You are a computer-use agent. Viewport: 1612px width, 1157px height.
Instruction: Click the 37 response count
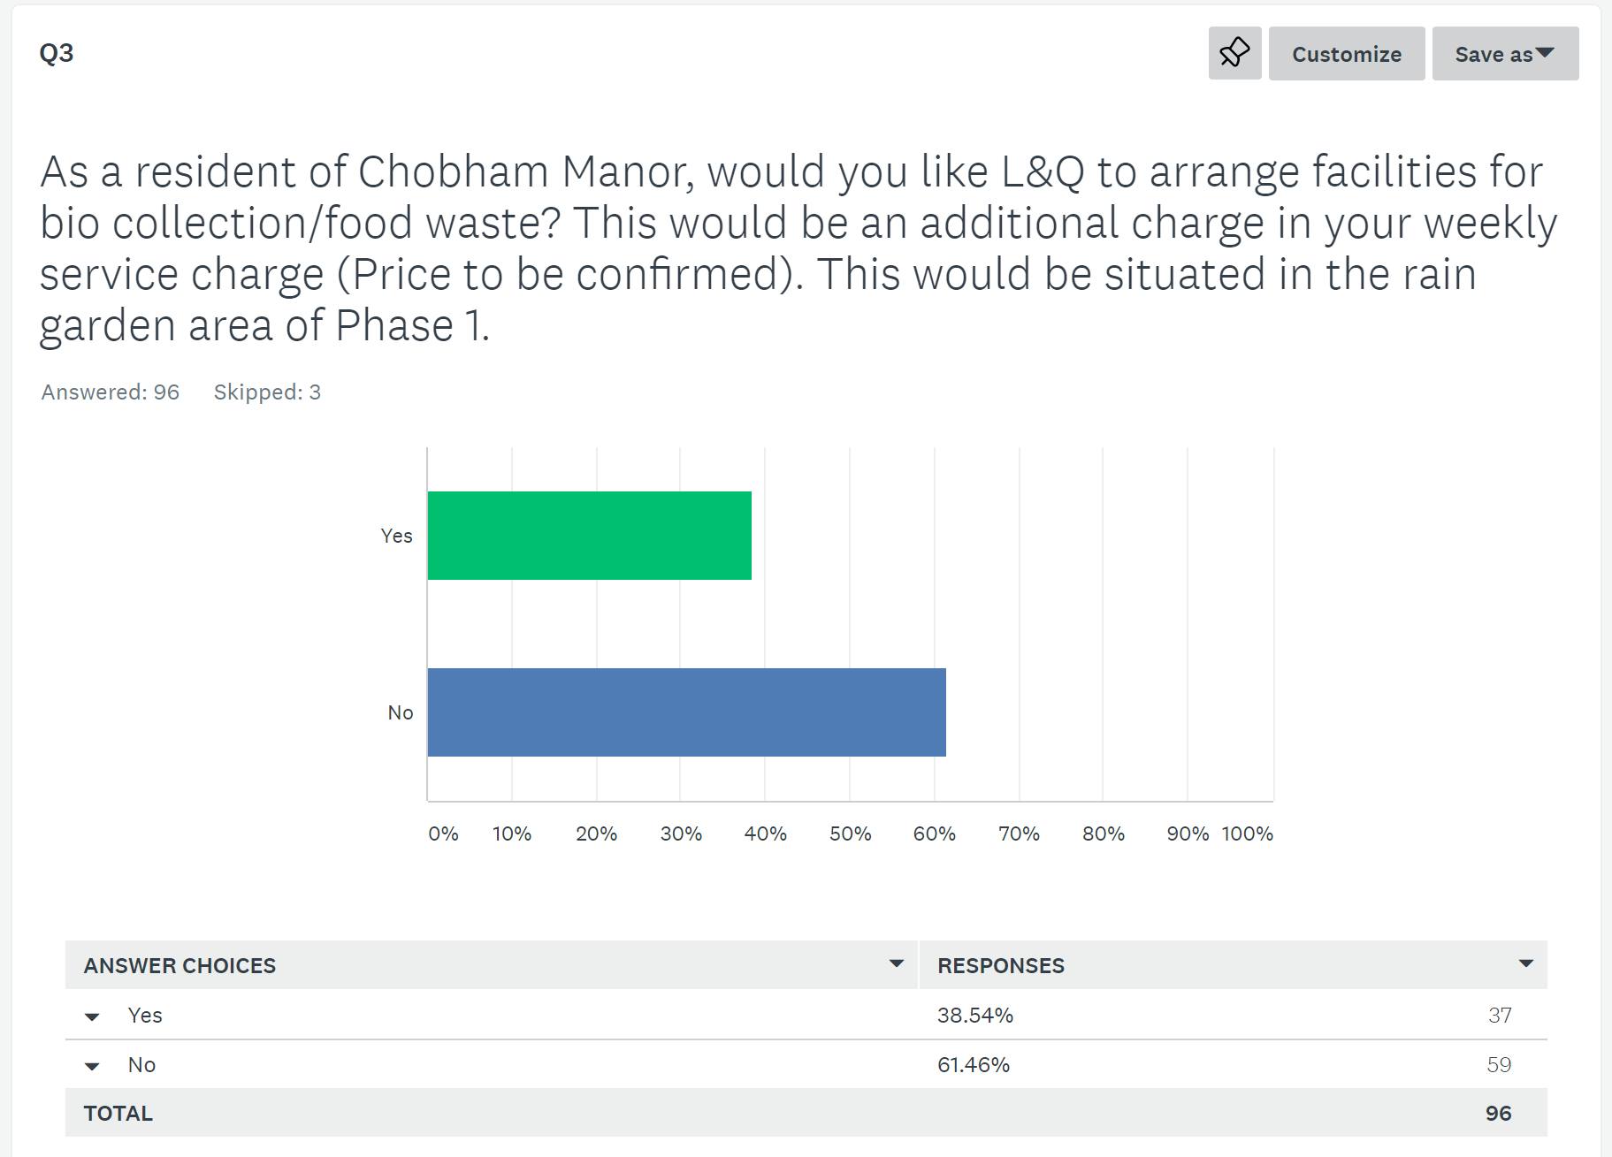click(1499, 1016)
